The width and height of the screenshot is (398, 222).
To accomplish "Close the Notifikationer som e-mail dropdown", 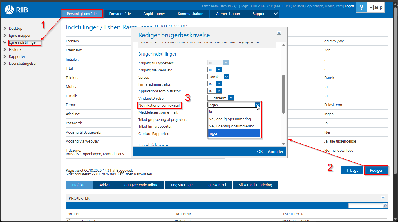I will 257,105.
